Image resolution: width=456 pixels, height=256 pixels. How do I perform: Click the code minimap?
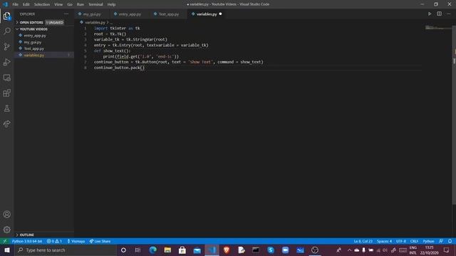438,28
